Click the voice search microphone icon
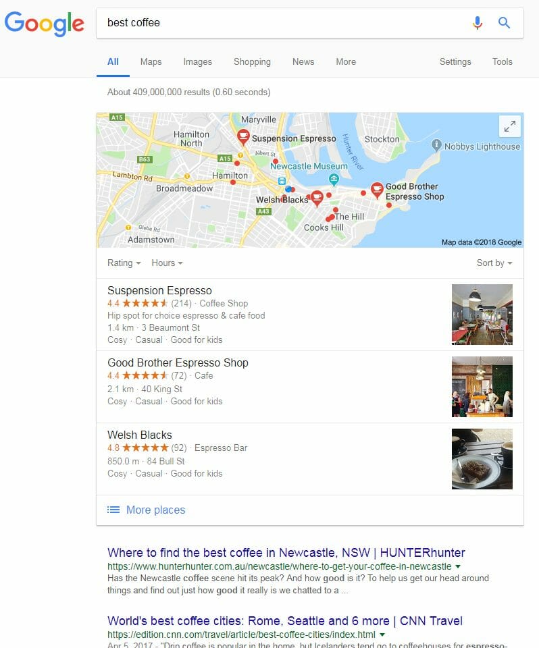Image resolution: width=539 pixels, height=648 pixels. (x=478, y=23)
